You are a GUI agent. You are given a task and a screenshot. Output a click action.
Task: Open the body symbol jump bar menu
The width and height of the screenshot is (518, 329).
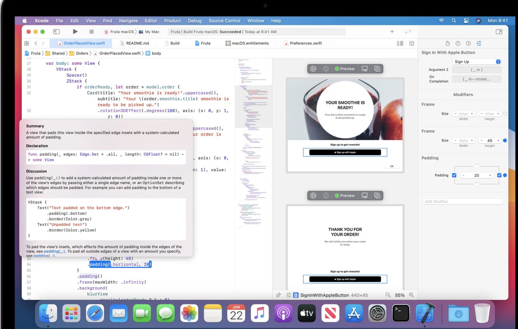[153, 53]
